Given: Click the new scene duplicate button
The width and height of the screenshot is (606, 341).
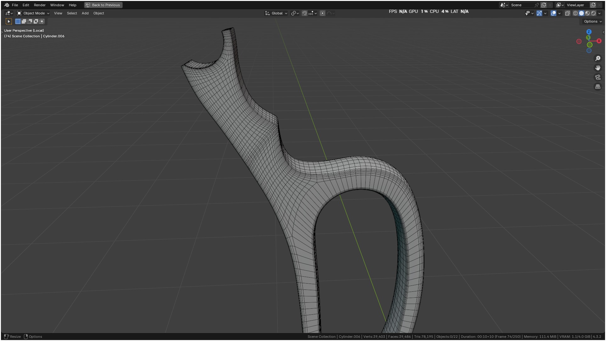Looking at the screenshot, I should click(x=544, y=5).
